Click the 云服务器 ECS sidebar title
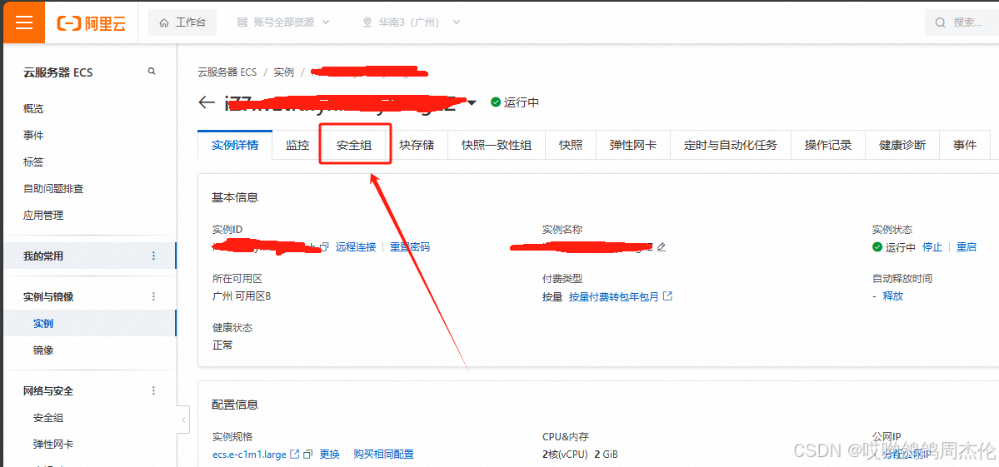The width and height of the screenshot is (999, 467). click(x=58, y=72)
